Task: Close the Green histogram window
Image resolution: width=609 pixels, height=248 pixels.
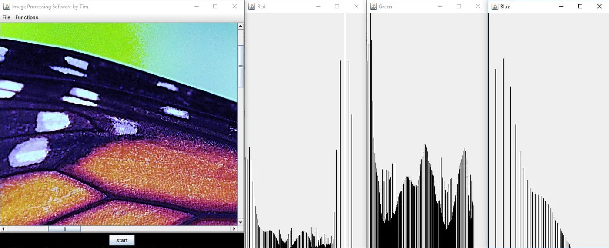Action: click(478, 7)
